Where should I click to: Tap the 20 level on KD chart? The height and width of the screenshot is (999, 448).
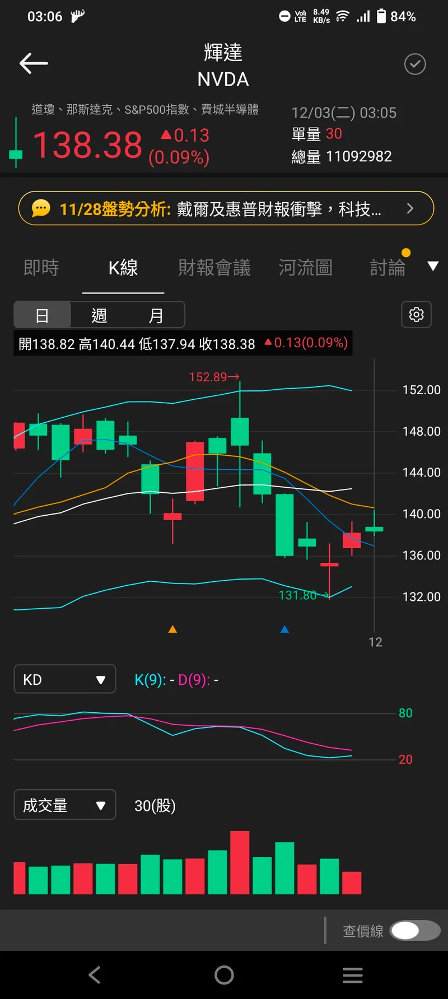405,759
